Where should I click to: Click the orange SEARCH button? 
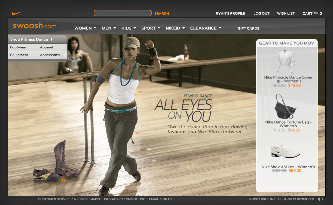(162, 13)
